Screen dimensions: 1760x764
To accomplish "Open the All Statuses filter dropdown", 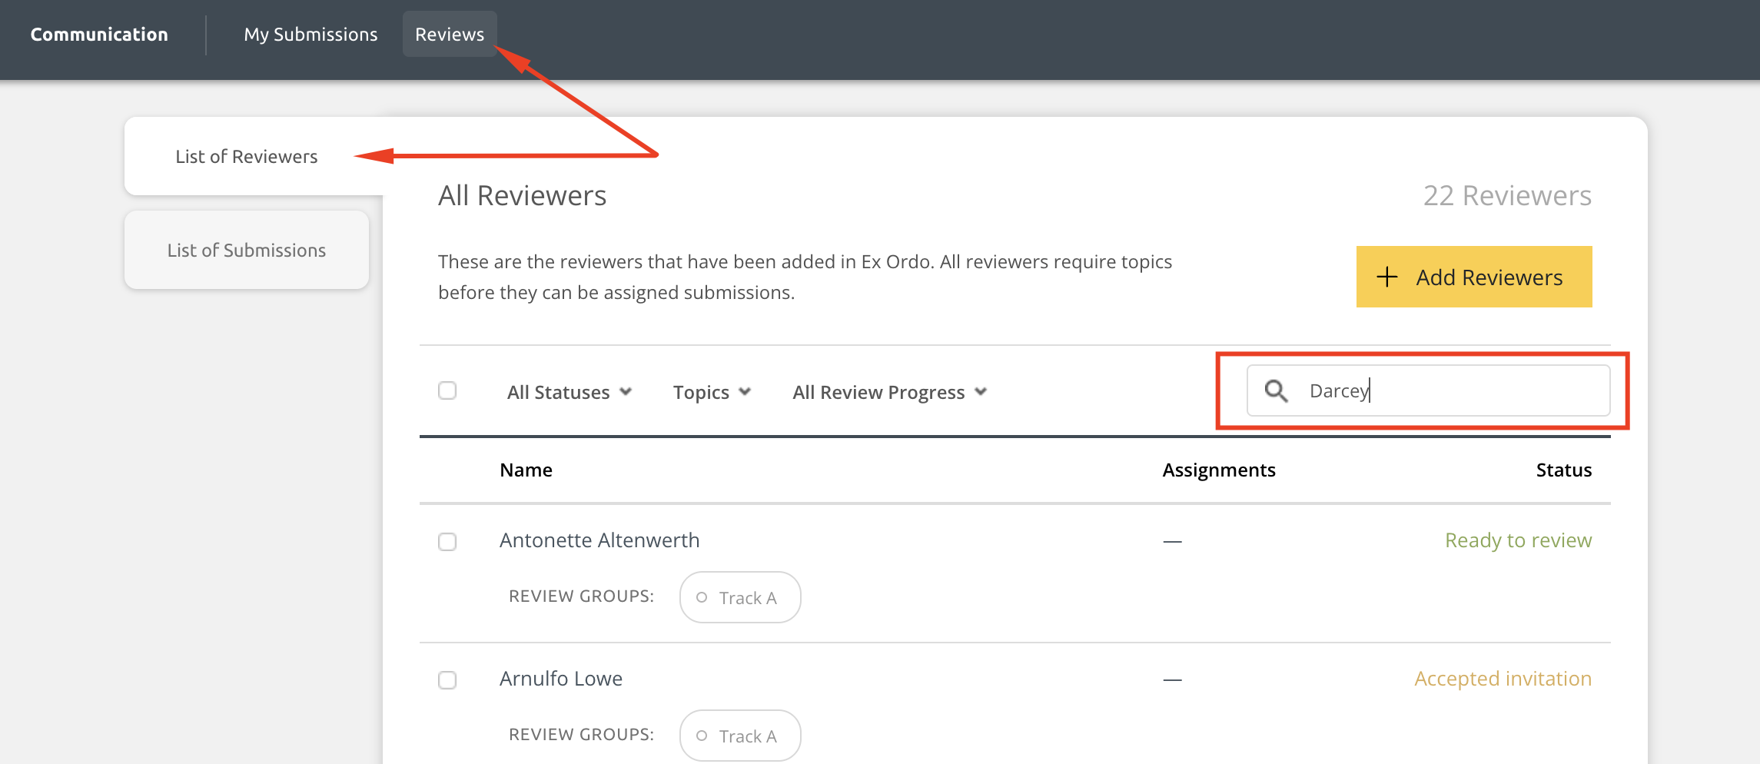I will pyautogui.click(x=569, y=392).
